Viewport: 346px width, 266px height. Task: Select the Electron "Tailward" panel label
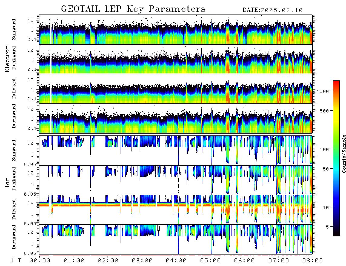click(x=14, y=89)
